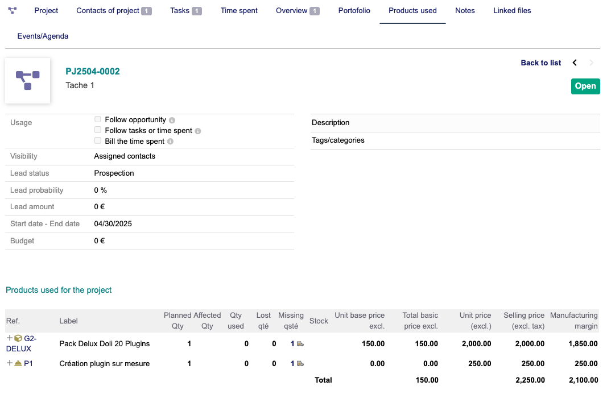Click info icon beside Follow opportunity
Image resolution: width=611 pixels, height=394 pixels.
click(172, 121)
